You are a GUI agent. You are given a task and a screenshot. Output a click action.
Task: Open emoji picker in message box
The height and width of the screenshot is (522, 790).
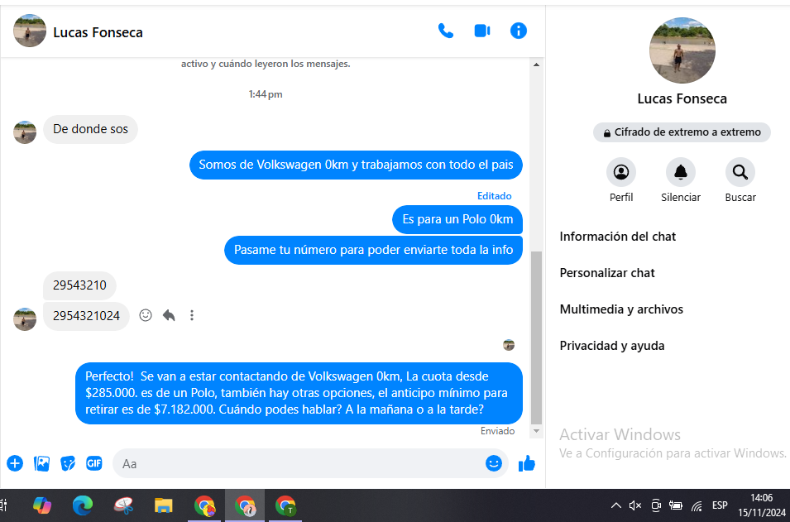(x=494, y=463)
